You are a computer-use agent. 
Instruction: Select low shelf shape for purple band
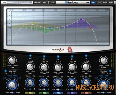pos(68,93)
